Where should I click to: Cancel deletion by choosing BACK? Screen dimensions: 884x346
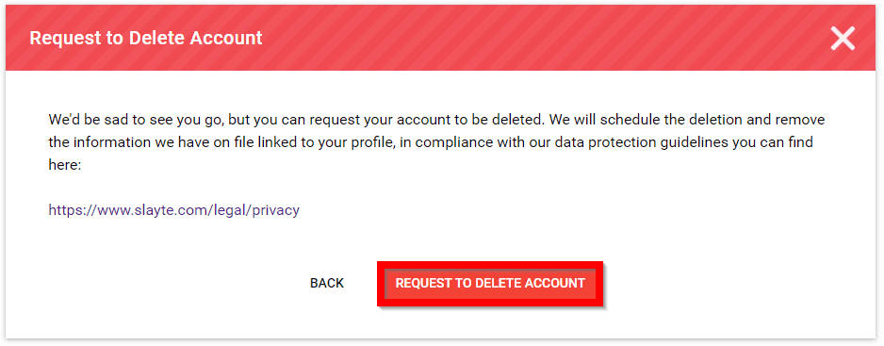click(327, 284)
